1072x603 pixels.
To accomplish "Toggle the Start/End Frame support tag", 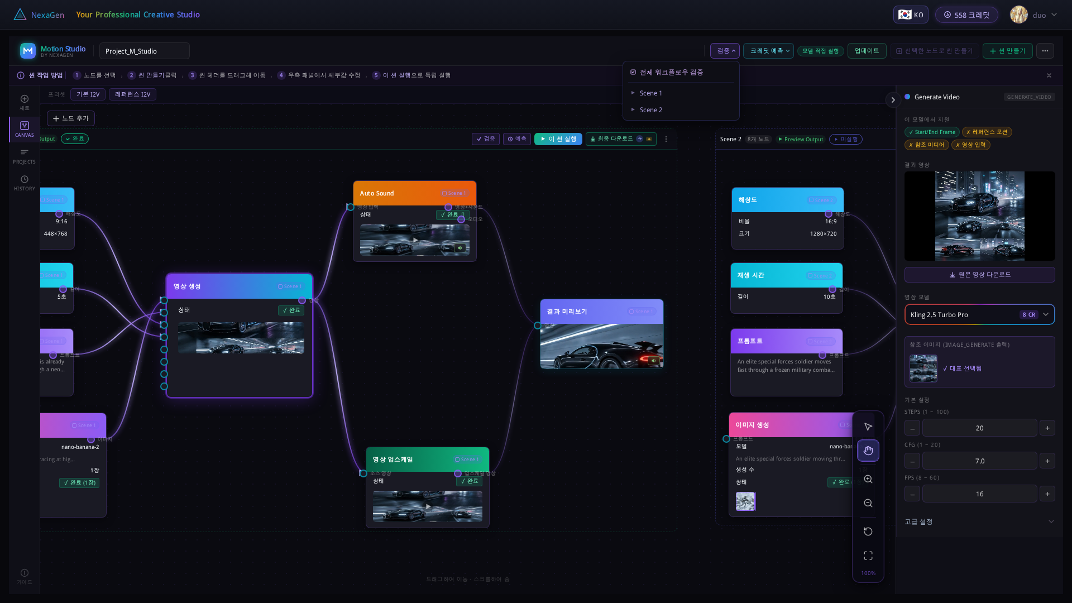I will pyautogui.click(x=932, y=132).
